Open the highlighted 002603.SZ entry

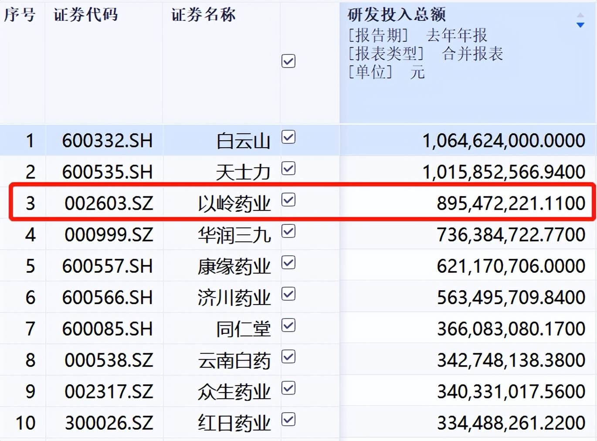coord(109,203)
